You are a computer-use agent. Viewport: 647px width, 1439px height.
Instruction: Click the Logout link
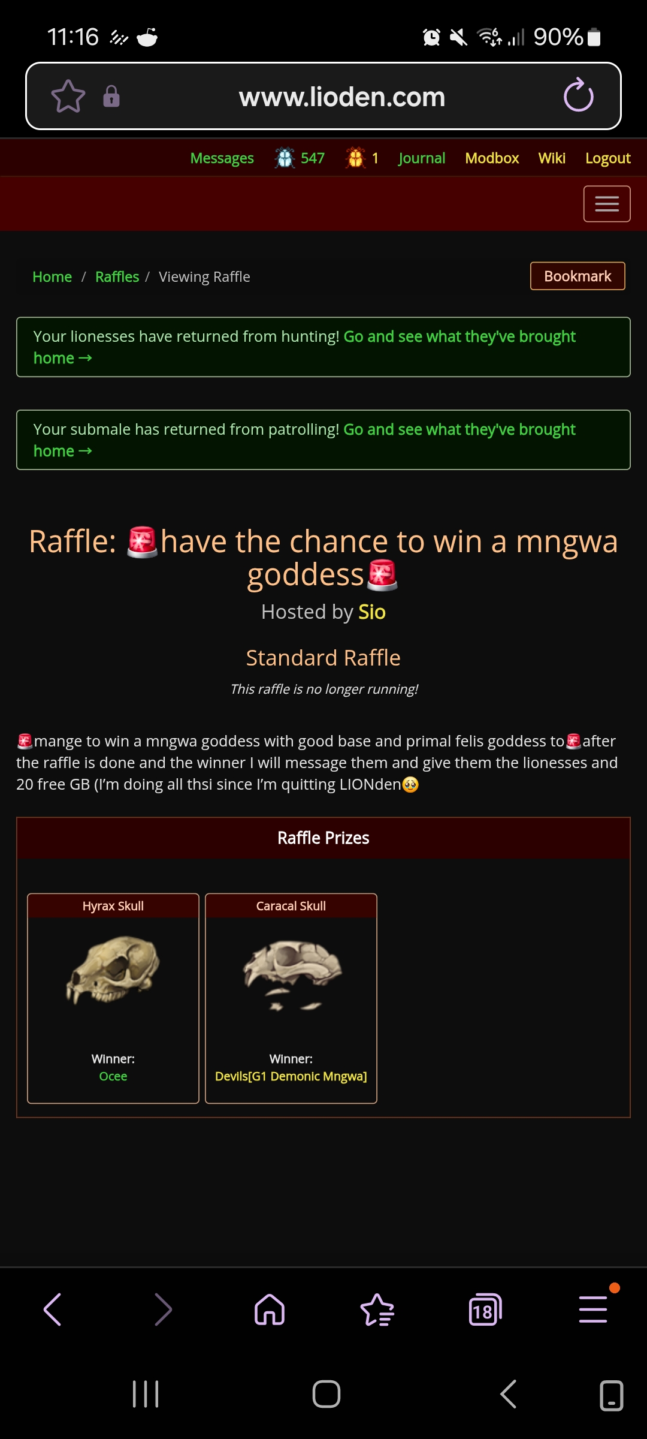click(607, 158)
